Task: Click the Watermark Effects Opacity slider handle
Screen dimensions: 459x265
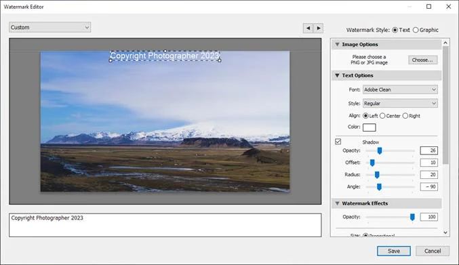Action: (412, 217)
